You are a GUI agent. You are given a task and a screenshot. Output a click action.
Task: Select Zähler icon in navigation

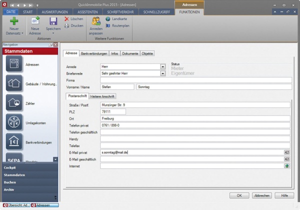click(x=14, y=102)
